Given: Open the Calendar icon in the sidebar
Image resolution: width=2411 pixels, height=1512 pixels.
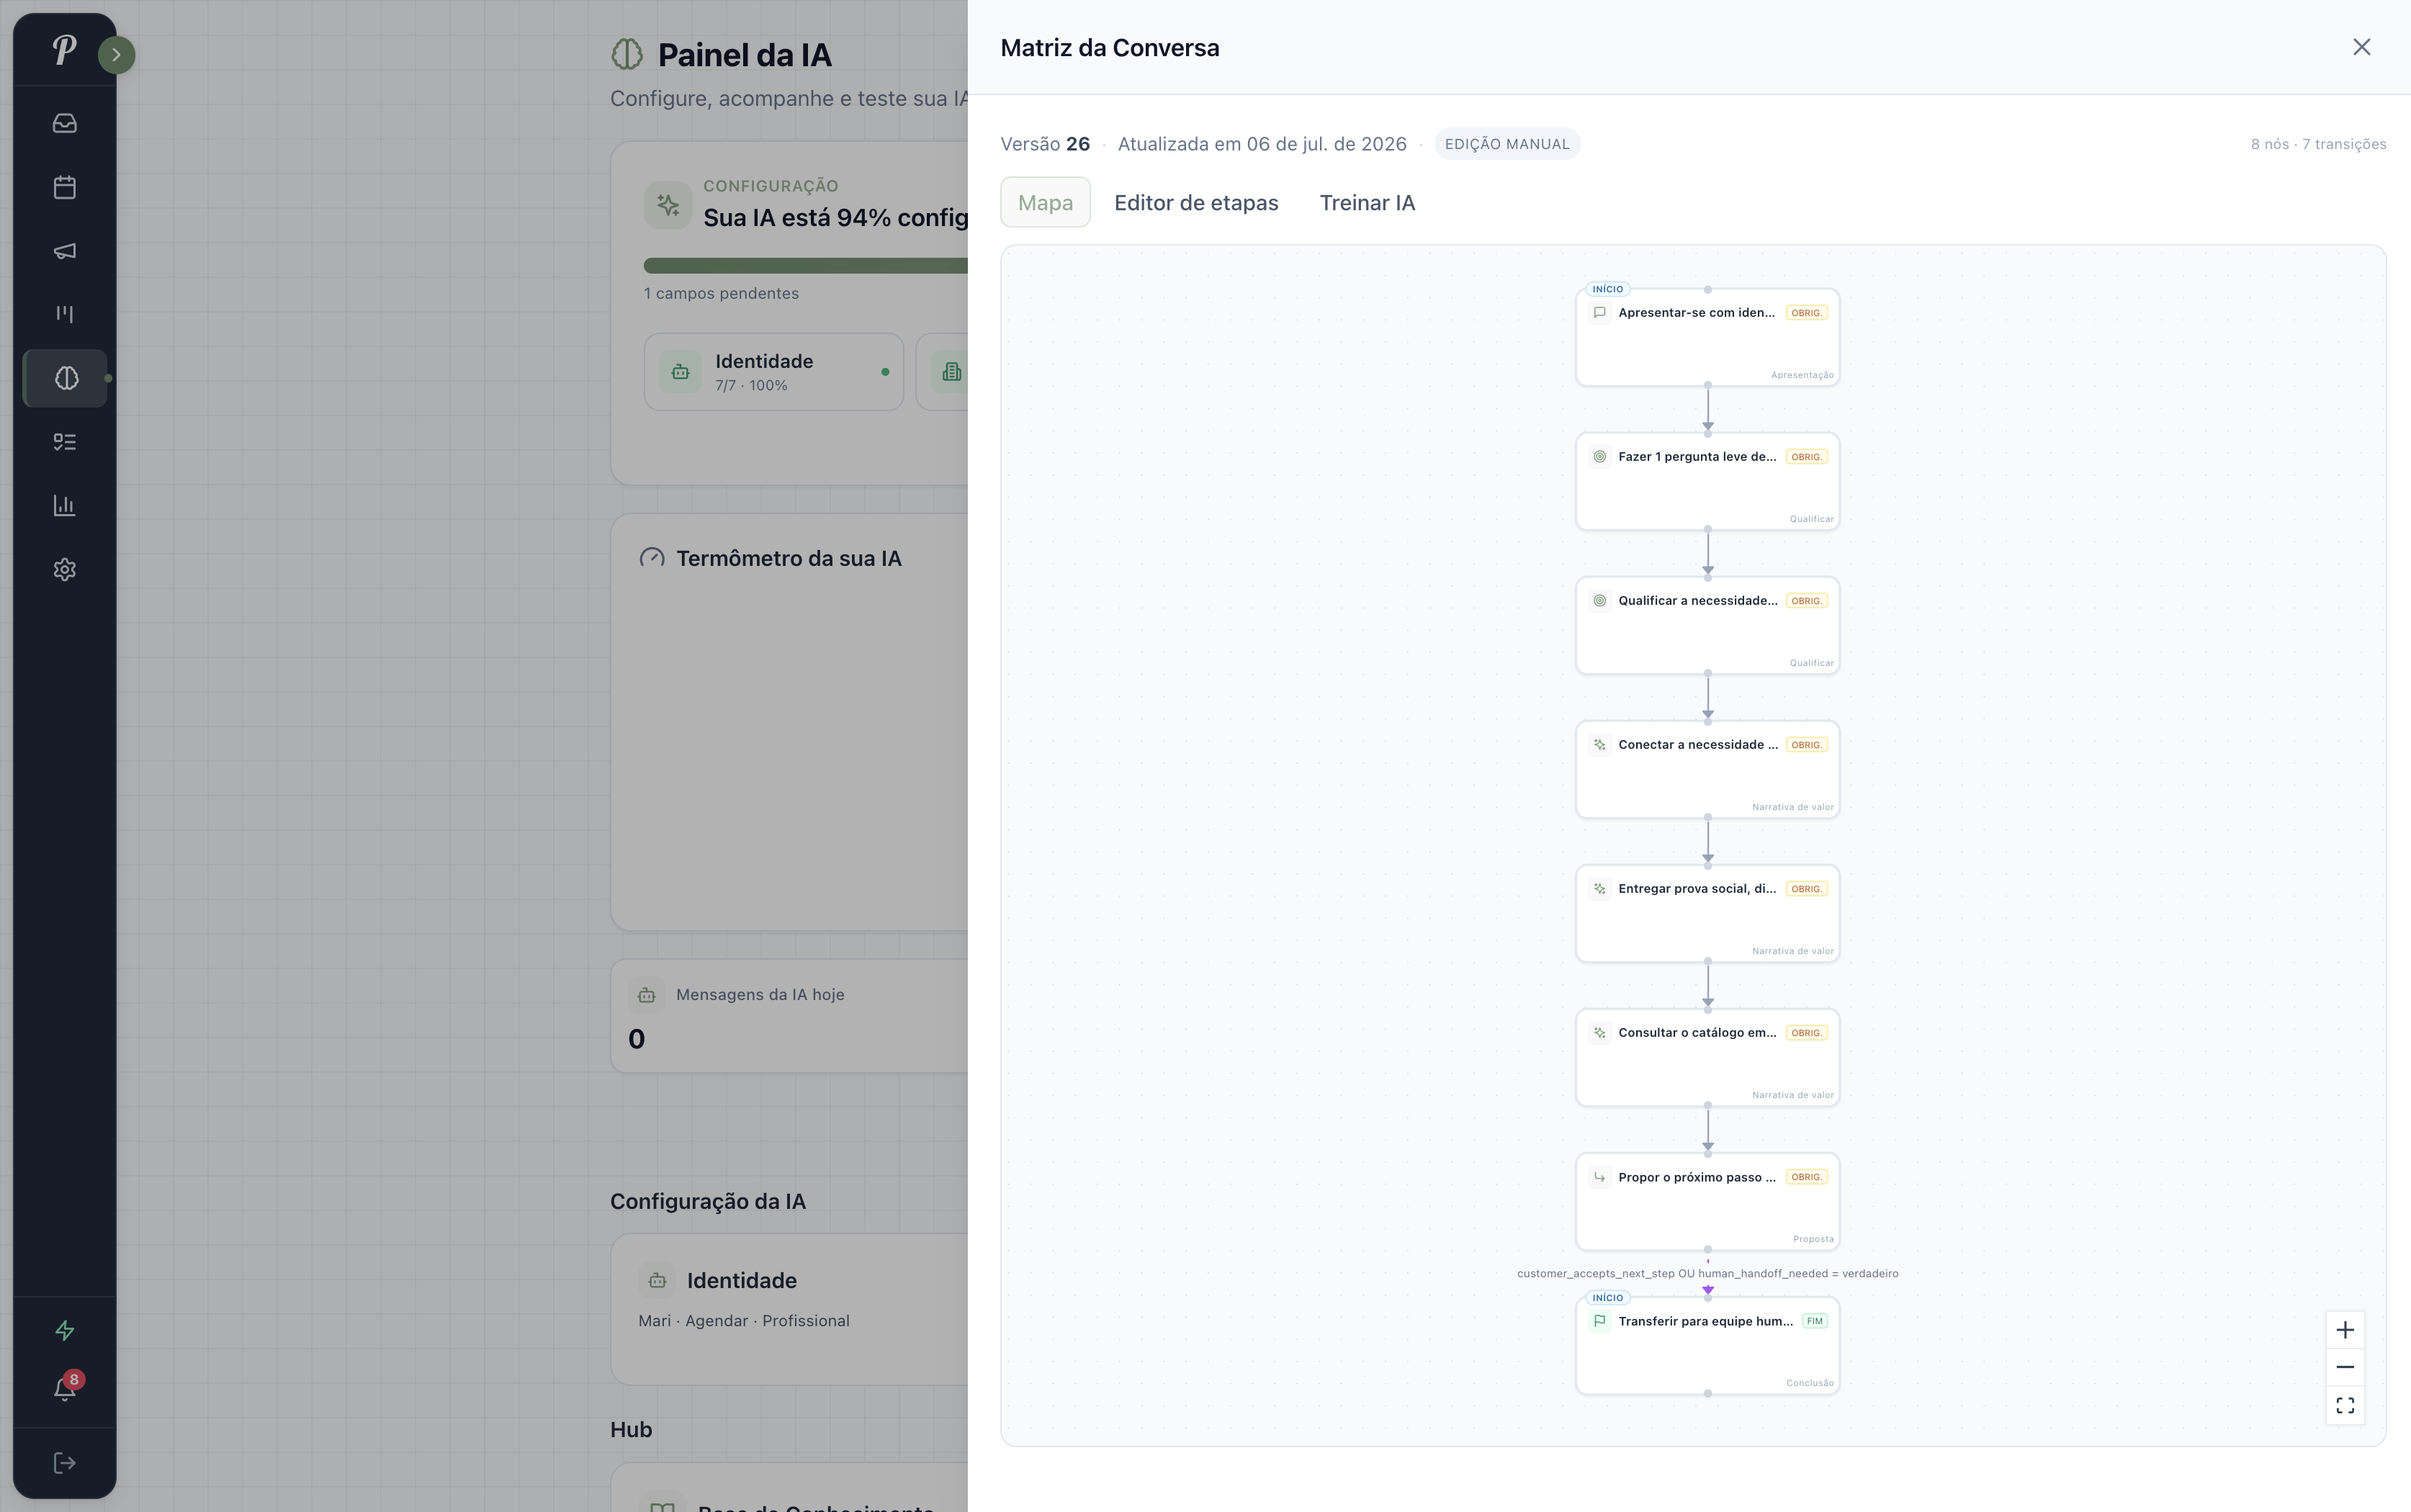Looking at the screenshot, I should (x=65, y=187).
